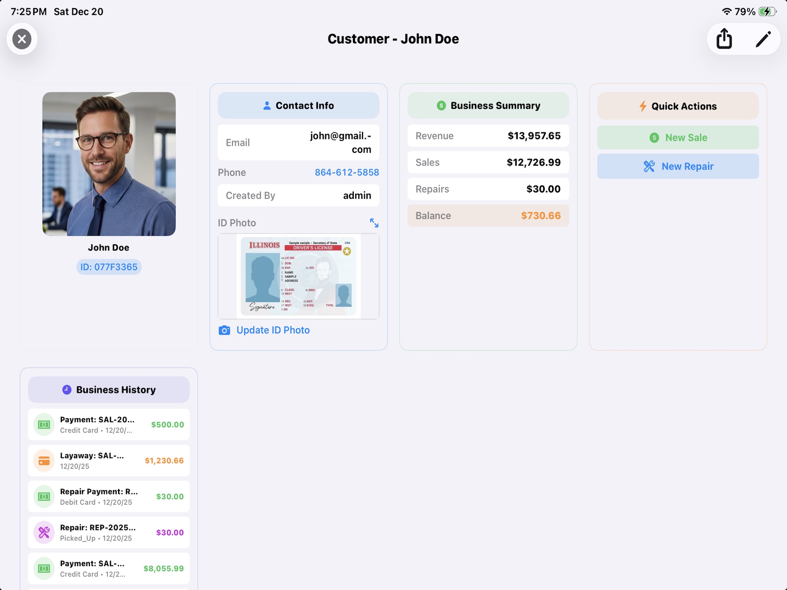Open Update ID Photo
Image resolution: width=787 pixels, height=590 pixels.
273,330
